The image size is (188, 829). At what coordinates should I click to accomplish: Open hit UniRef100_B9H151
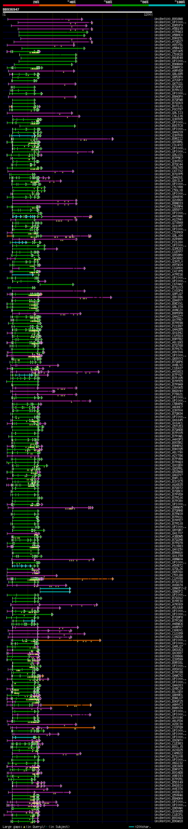point(169,38)
